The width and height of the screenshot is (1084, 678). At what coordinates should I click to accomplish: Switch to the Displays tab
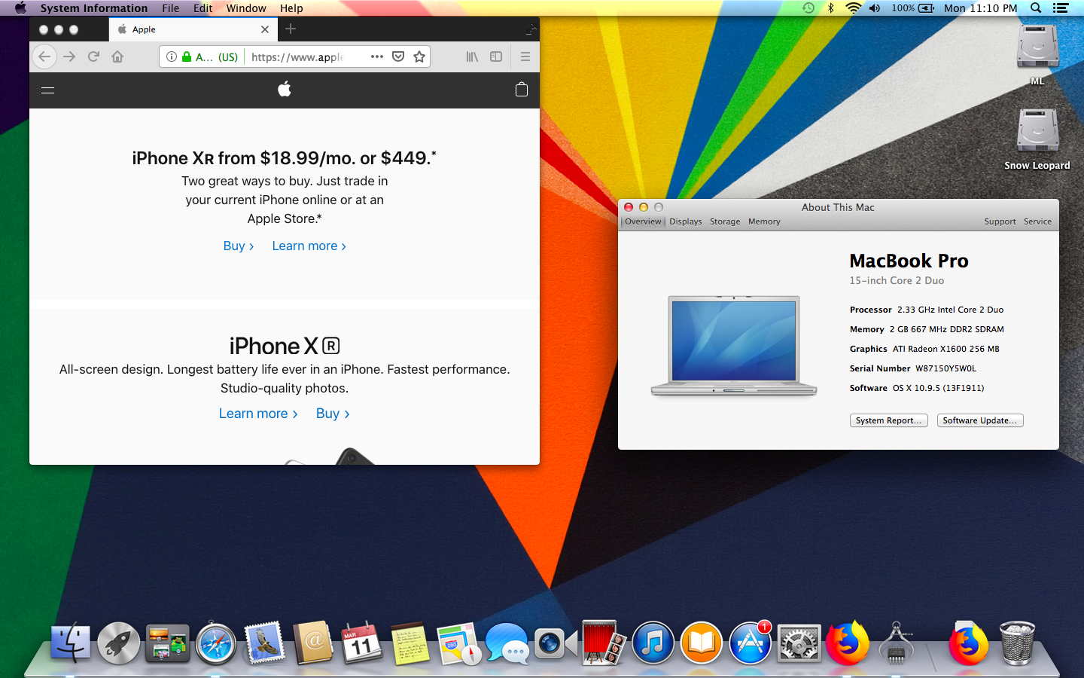point(686,221)
